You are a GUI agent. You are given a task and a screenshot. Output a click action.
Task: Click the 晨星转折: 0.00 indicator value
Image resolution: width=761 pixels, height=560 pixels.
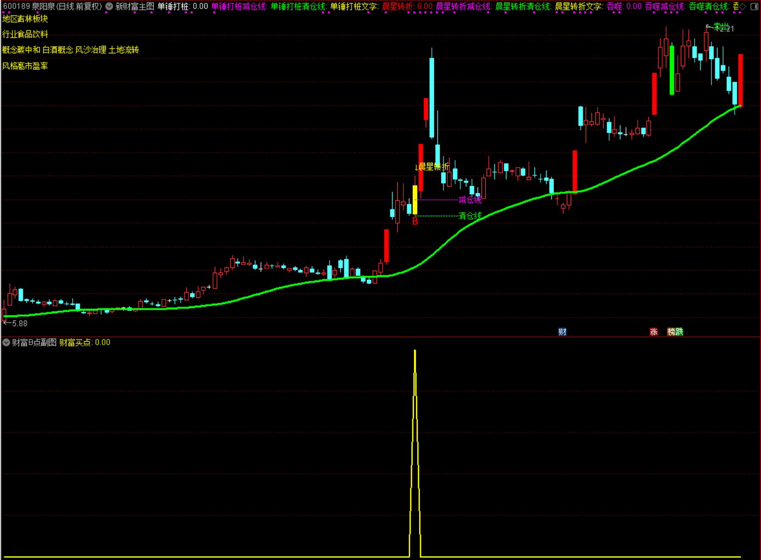click(407, 6)
